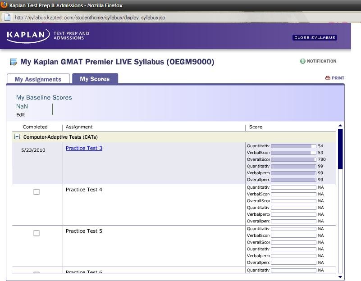Screen dimensions: 361x281
Task: Open the Notification link
Action: coord(321,61)
